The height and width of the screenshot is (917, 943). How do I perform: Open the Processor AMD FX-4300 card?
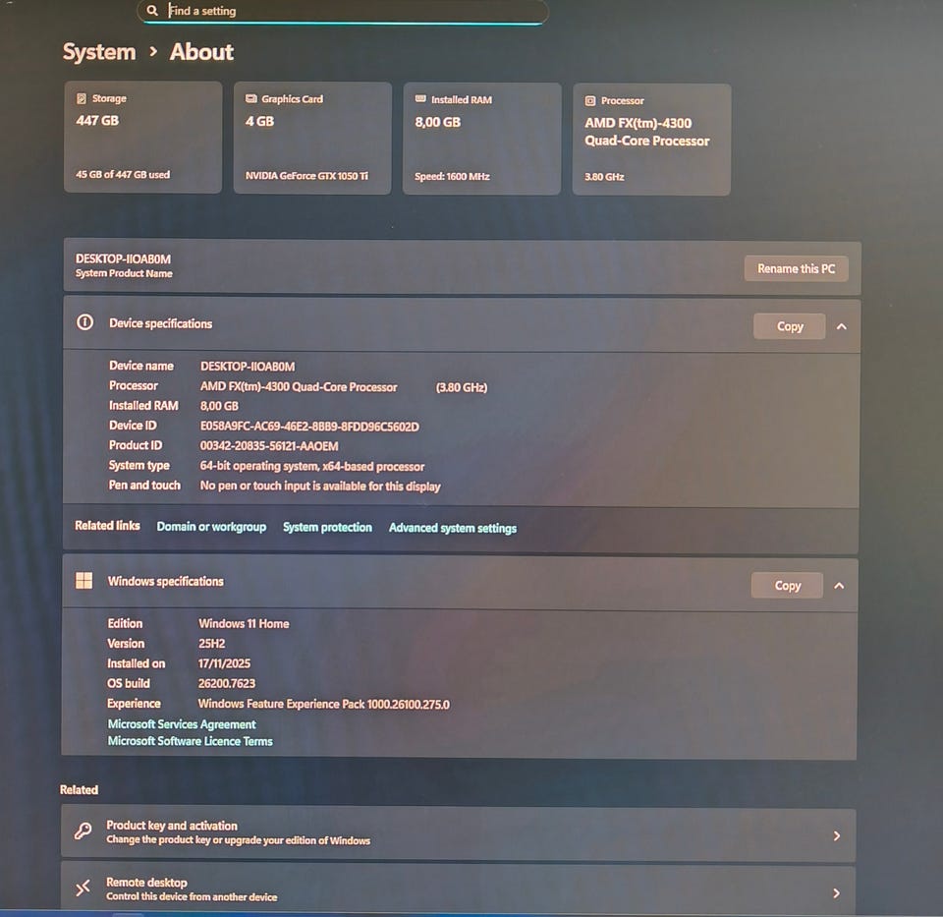tap(651, 140)
